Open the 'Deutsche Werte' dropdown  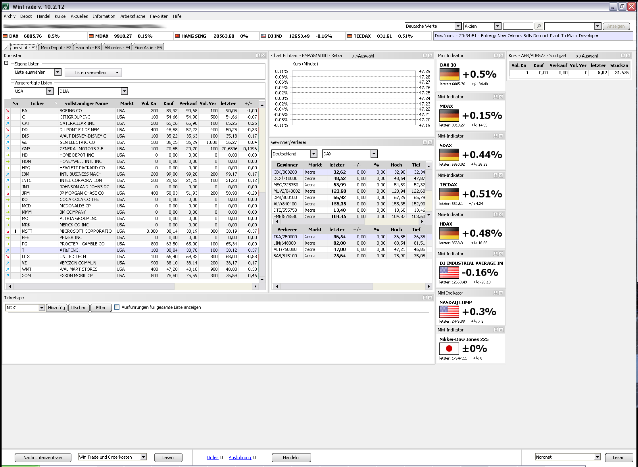[x=458, y=26]
